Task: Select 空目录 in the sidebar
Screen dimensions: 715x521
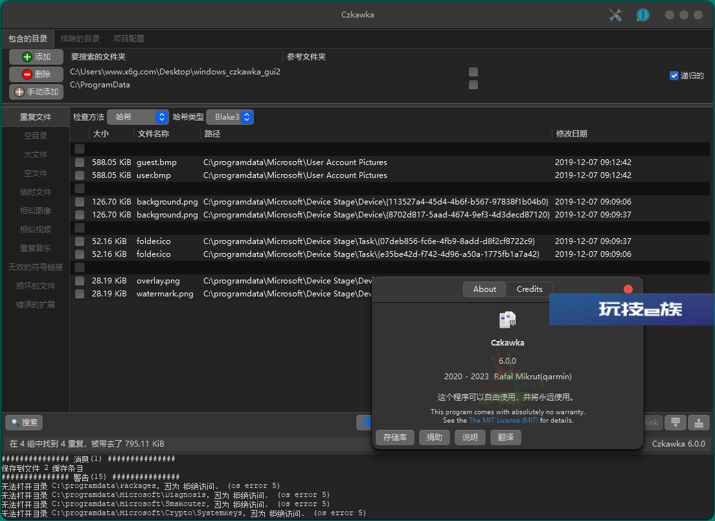Action: 36,136
